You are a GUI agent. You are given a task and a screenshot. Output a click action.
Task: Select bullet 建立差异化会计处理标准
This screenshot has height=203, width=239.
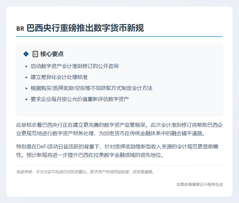point(59,77)
